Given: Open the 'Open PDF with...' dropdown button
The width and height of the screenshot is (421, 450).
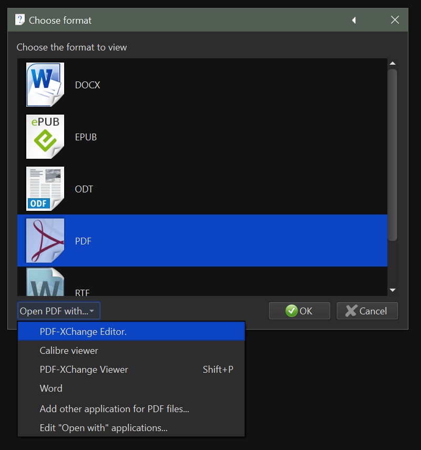Looking at the screenshot, I should [59, 311].
